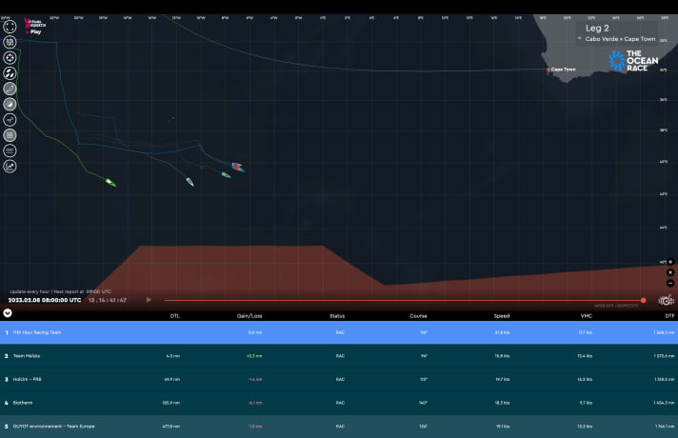Click the crosshair center-on-fleet icon
This screenshot has height=438, width=678.
click(x=10, y=57)
